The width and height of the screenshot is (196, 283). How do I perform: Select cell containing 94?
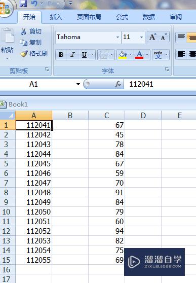(x=106, y=231)
